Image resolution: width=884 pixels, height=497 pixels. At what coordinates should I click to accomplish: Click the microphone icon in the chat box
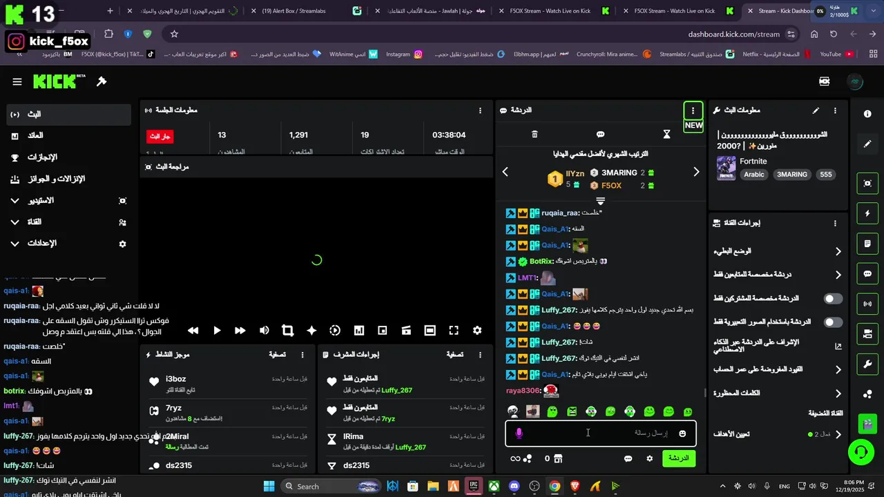click(519, 433)
